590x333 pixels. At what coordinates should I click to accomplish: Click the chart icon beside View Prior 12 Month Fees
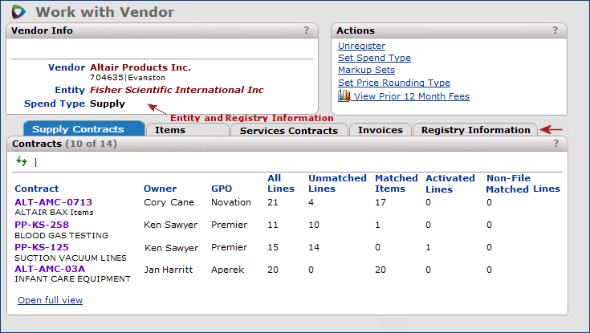344,96
